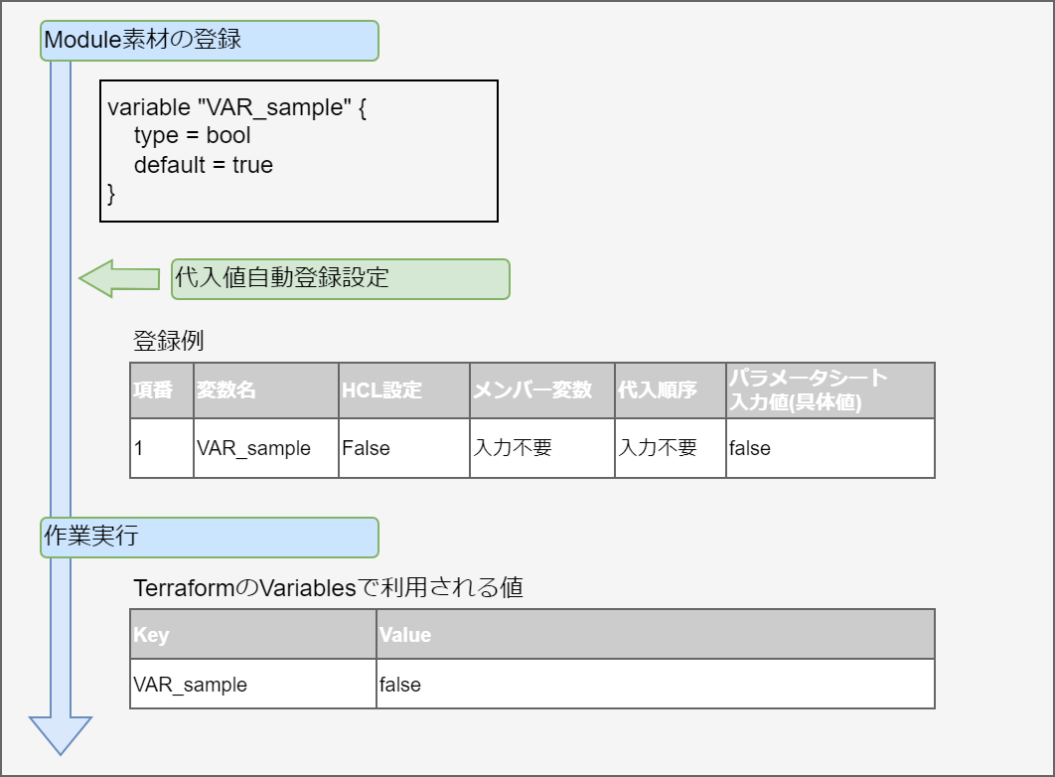Viewport: 1055px width, 777px height.
Task: Select the 変数名 column header
Action: point(265,390)
